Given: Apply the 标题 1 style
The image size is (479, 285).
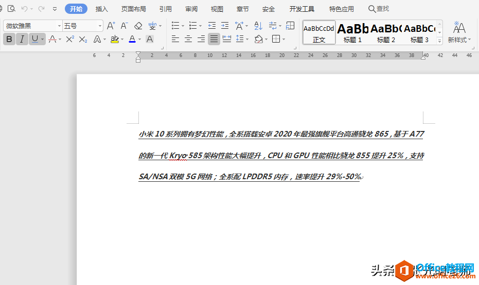Looking at the screenshot, I should [x=352, y=33].
